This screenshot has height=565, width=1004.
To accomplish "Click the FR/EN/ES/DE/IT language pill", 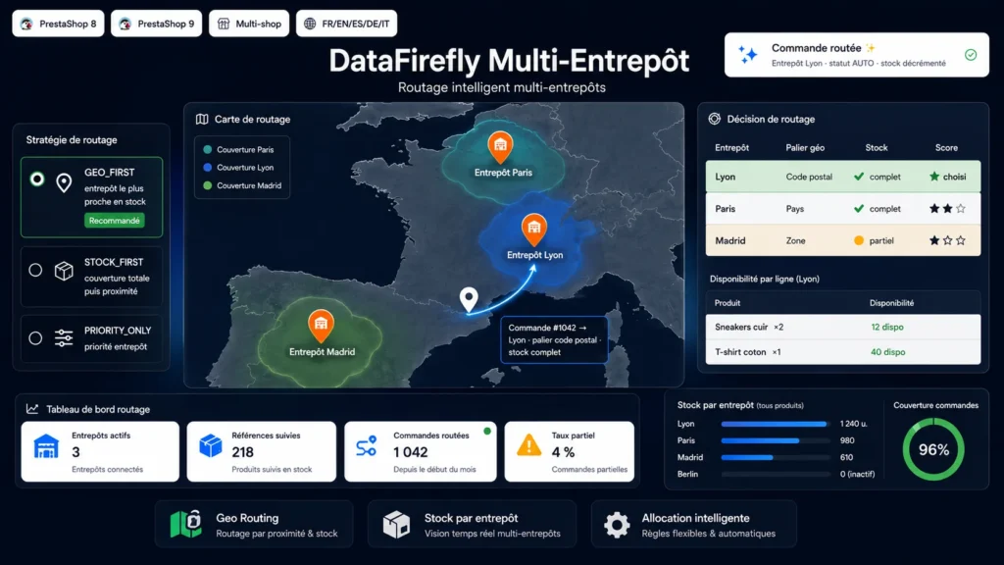I will click(346, 24).
